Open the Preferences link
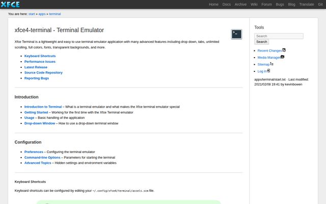This screenshot has height=204, width=326. [x=34, y=152]
